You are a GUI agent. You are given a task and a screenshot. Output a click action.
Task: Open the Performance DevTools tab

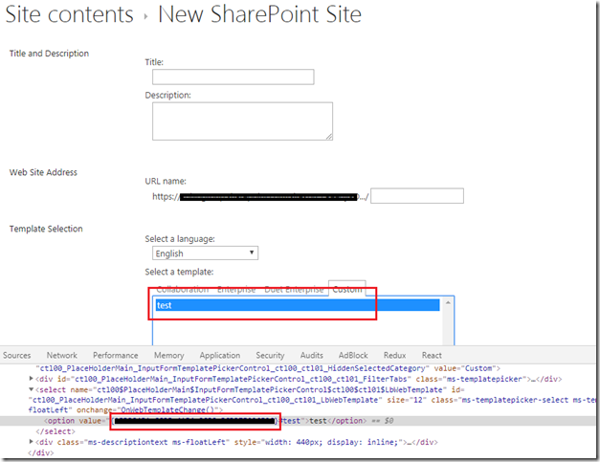click(x=115, y=355)
